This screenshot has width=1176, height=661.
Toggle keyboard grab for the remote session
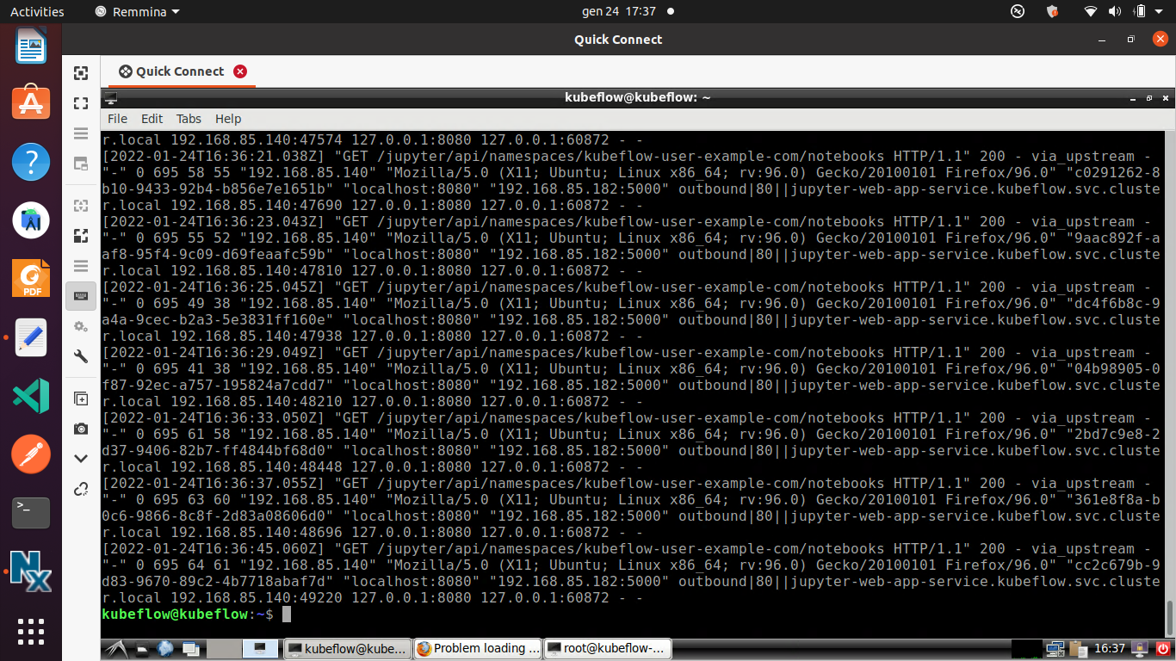[x=80, y=295]
